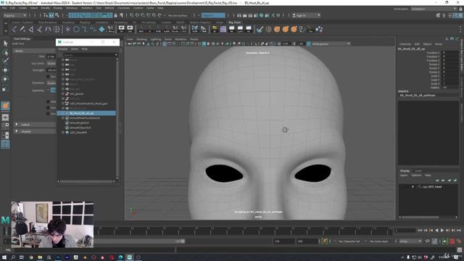Click the blue diamond shelf icon
The image size is (464, 261).
(x=101, y=29)
